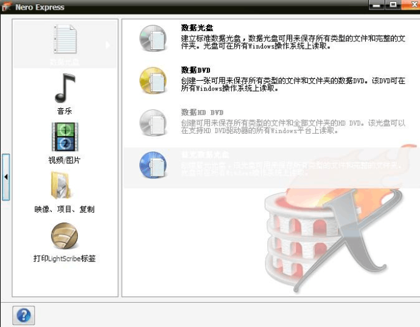Select the 视频/图片 label

pos(65,160)
